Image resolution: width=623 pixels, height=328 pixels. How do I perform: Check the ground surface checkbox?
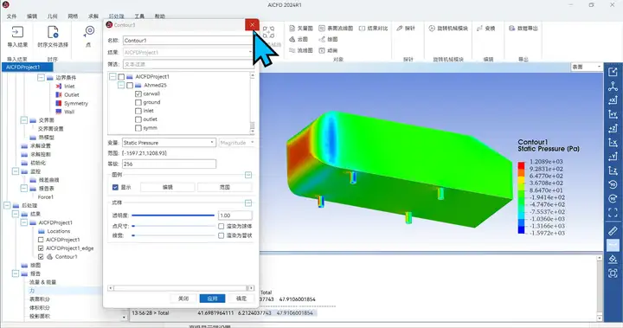[x=138, y=103]
